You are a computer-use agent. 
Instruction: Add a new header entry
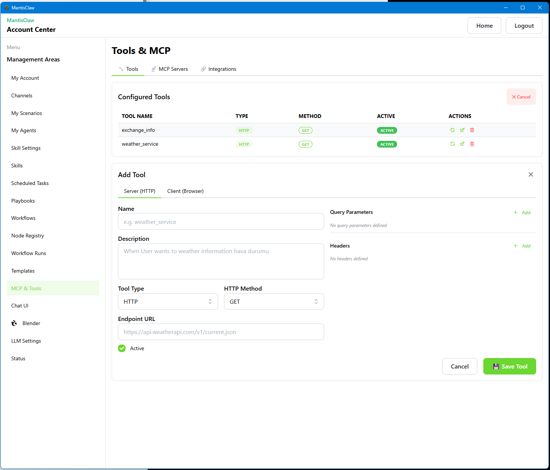[x=522, y=246]
